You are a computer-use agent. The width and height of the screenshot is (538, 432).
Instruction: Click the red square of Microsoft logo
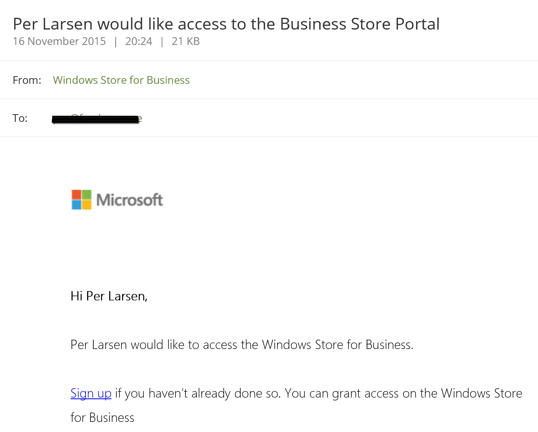tap(77, 195)
